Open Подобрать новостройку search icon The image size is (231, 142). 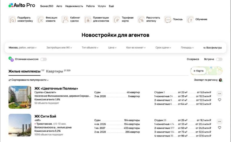pos(12,19)
